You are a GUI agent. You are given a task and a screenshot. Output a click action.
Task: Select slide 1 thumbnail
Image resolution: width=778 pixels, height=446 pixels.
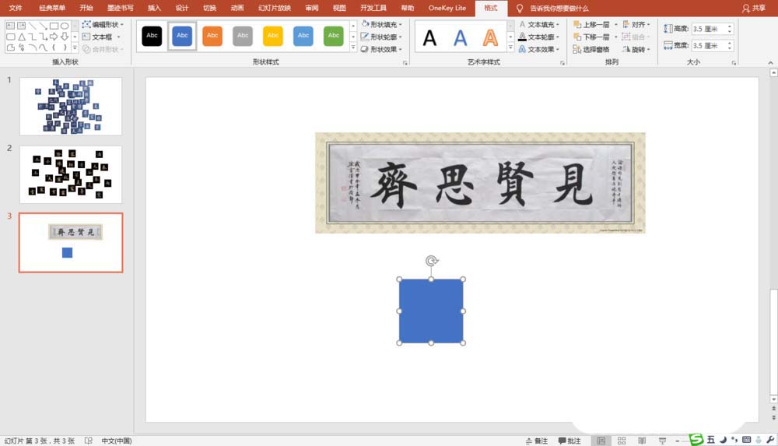[71, 107]
